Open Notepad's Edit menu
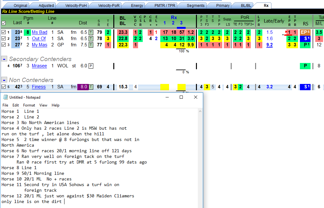 point(16,105)
